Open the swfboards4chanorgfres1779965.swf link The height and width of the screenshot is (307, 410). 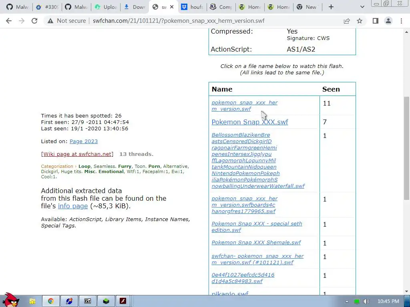[x=245, y=205]
